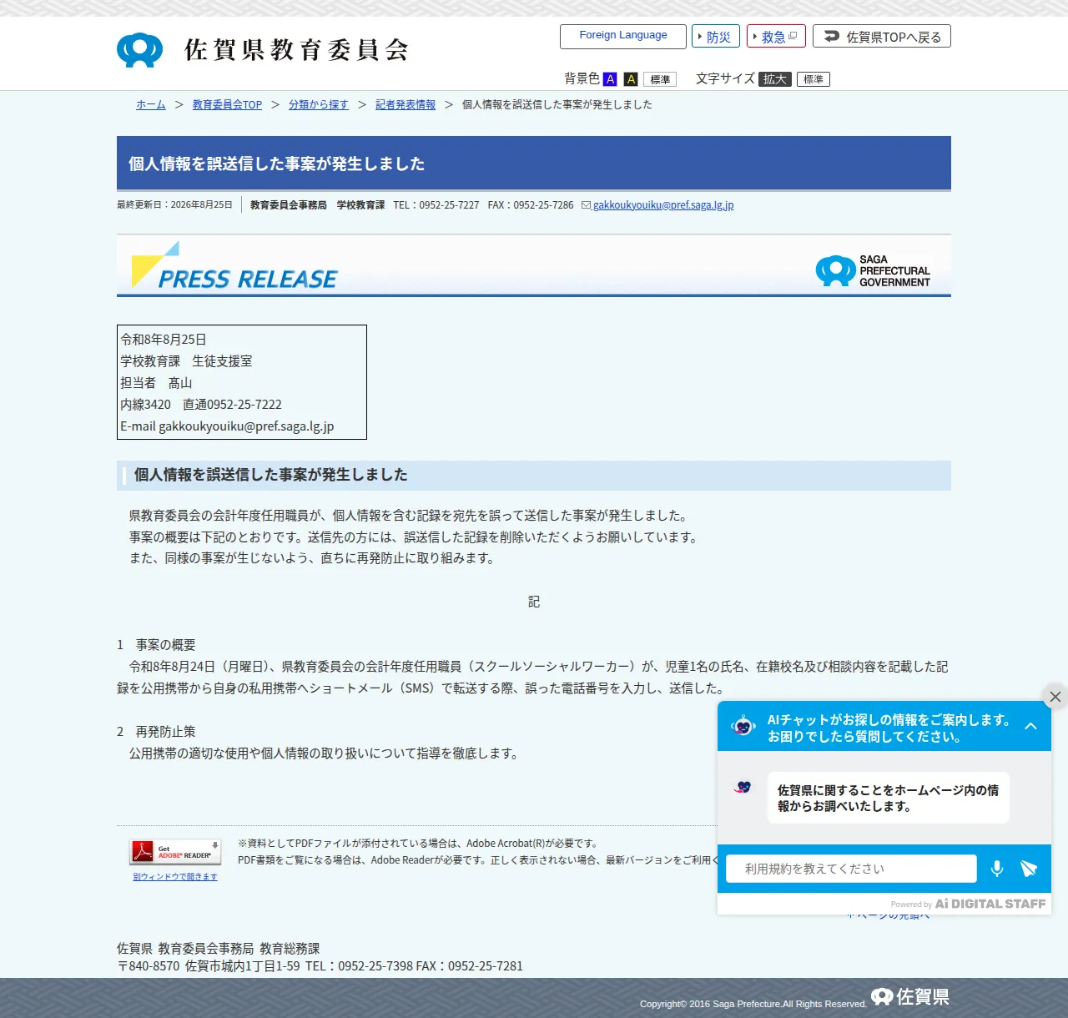Open 別ウィンドウで開きます link under Adobe Reader
Image resolution: width=1068 pixels, height=1018 pixels.
click(175, 877)
